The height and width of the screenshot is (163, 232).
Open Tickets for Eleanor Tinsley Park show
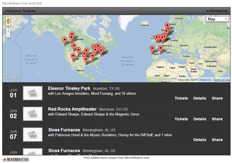pos(181,98)
